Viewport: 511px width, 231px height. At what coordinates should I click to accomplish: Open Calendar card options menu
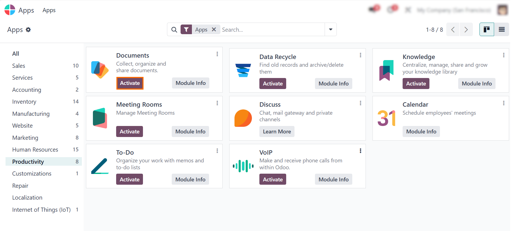pyautogui.click(x=504, y=103)
